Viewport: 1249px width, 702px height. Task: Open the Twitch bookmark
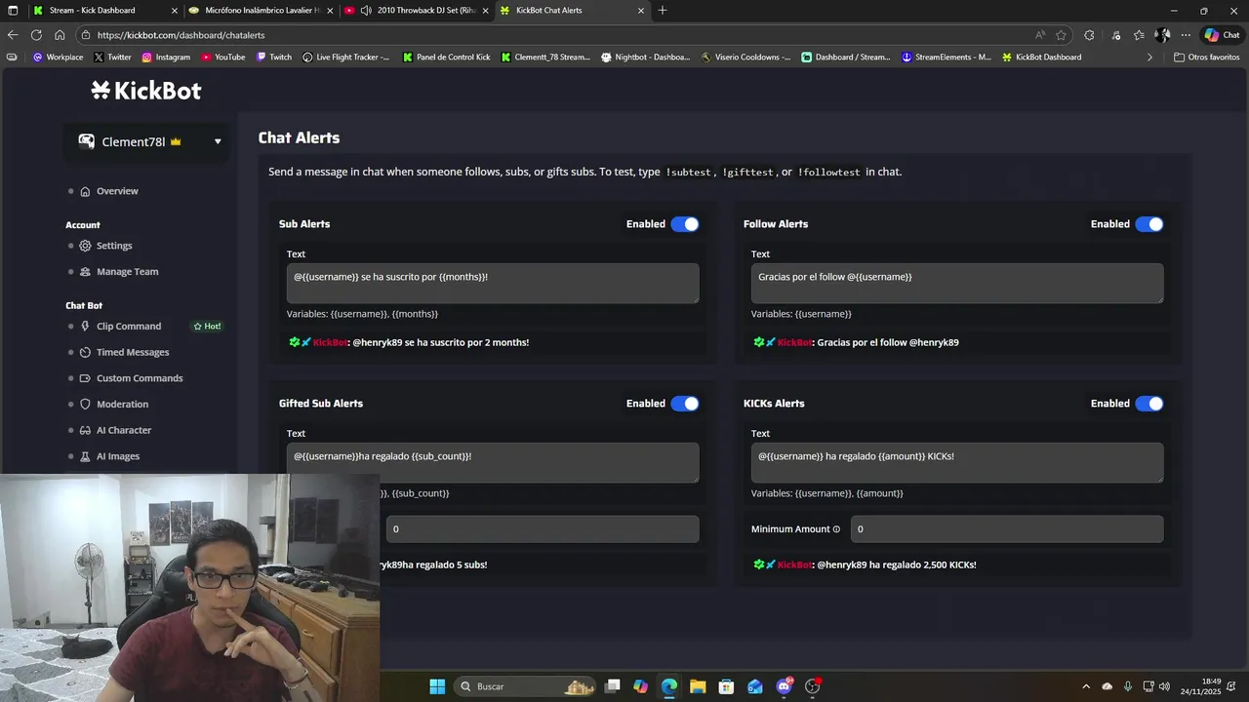click(x=273, y=58)
